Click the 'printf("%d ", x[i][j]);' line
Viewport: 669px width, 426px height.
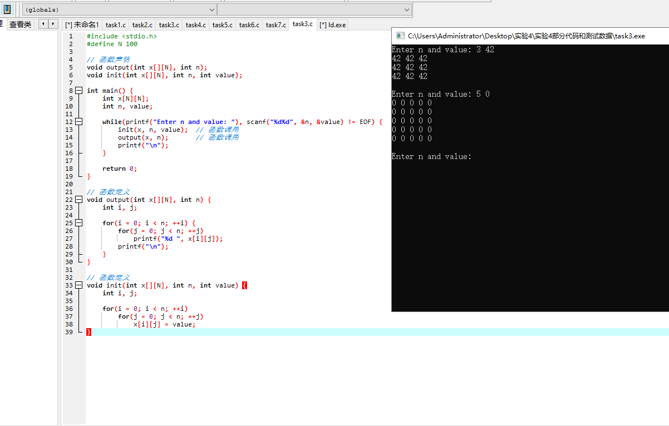point(178,239)
